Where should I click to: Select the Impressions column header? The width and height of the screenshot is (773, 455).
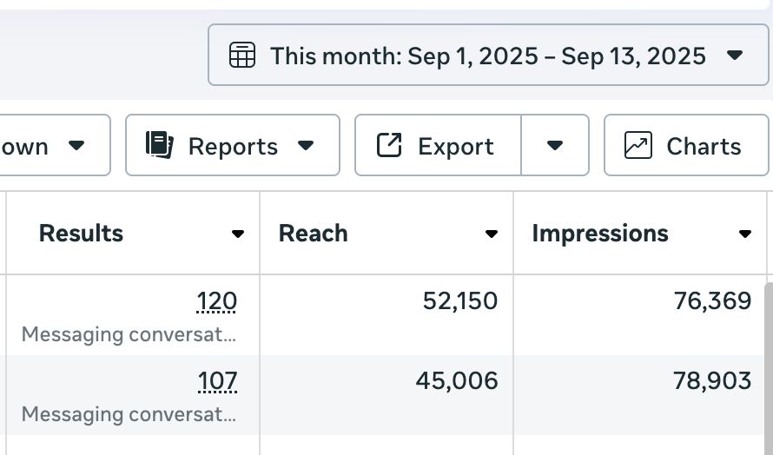click(x=600, y=234)
